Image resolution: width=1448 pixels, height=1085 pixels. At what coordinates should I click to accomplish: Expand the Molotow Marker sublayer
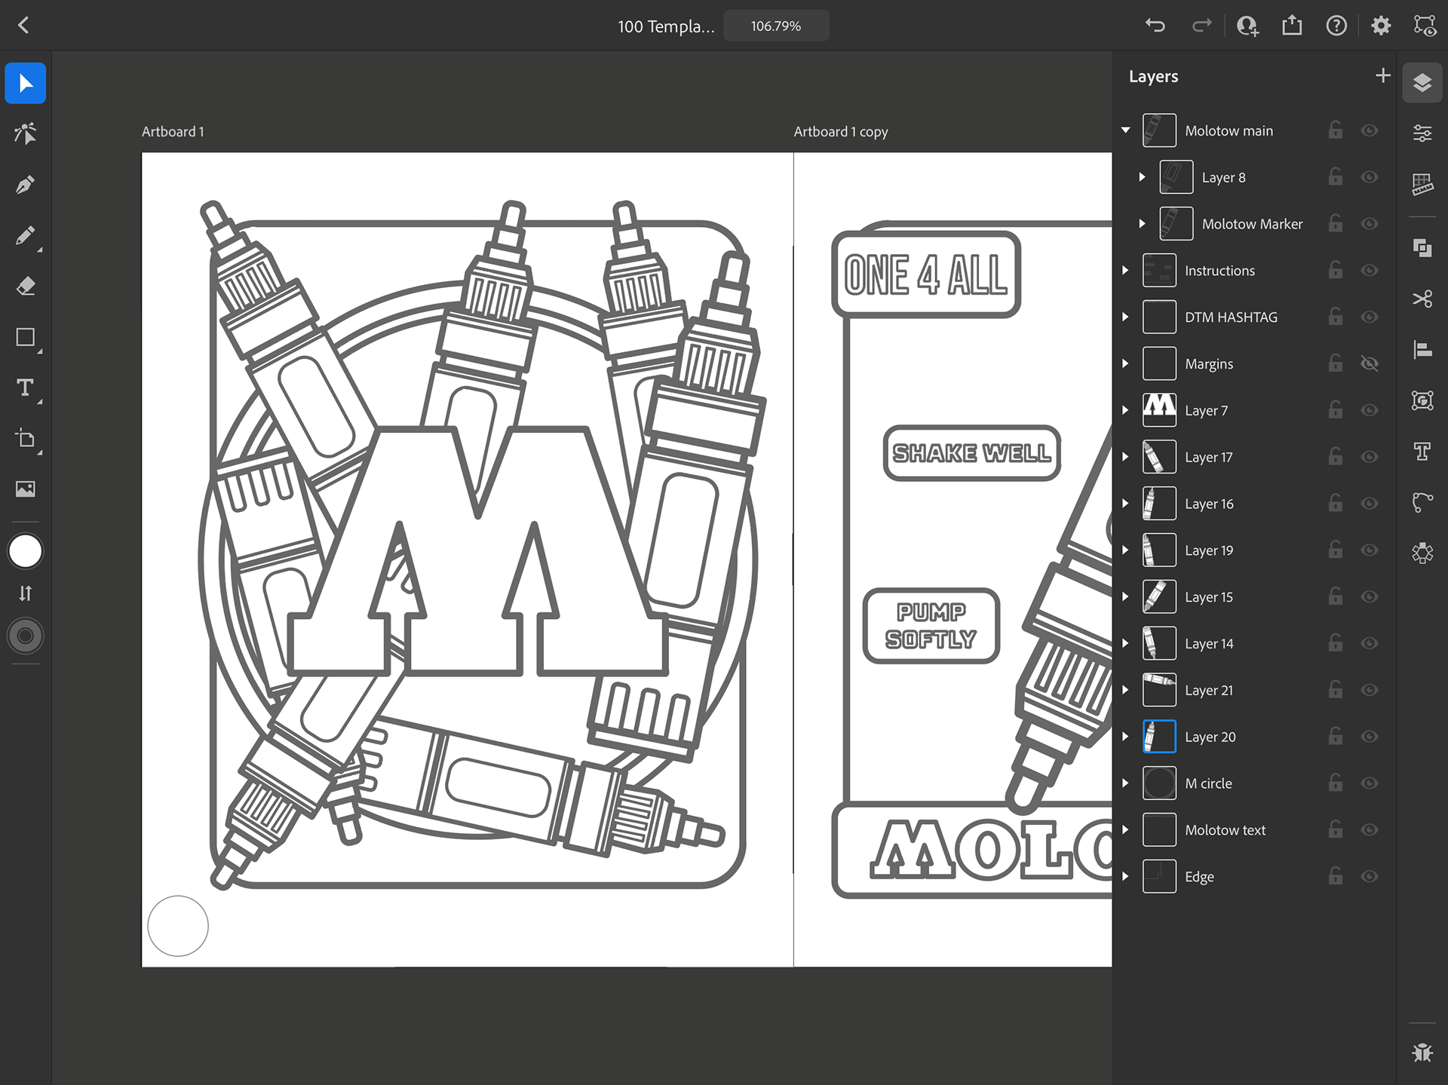pyautogui.click(x=1142, y=224)
